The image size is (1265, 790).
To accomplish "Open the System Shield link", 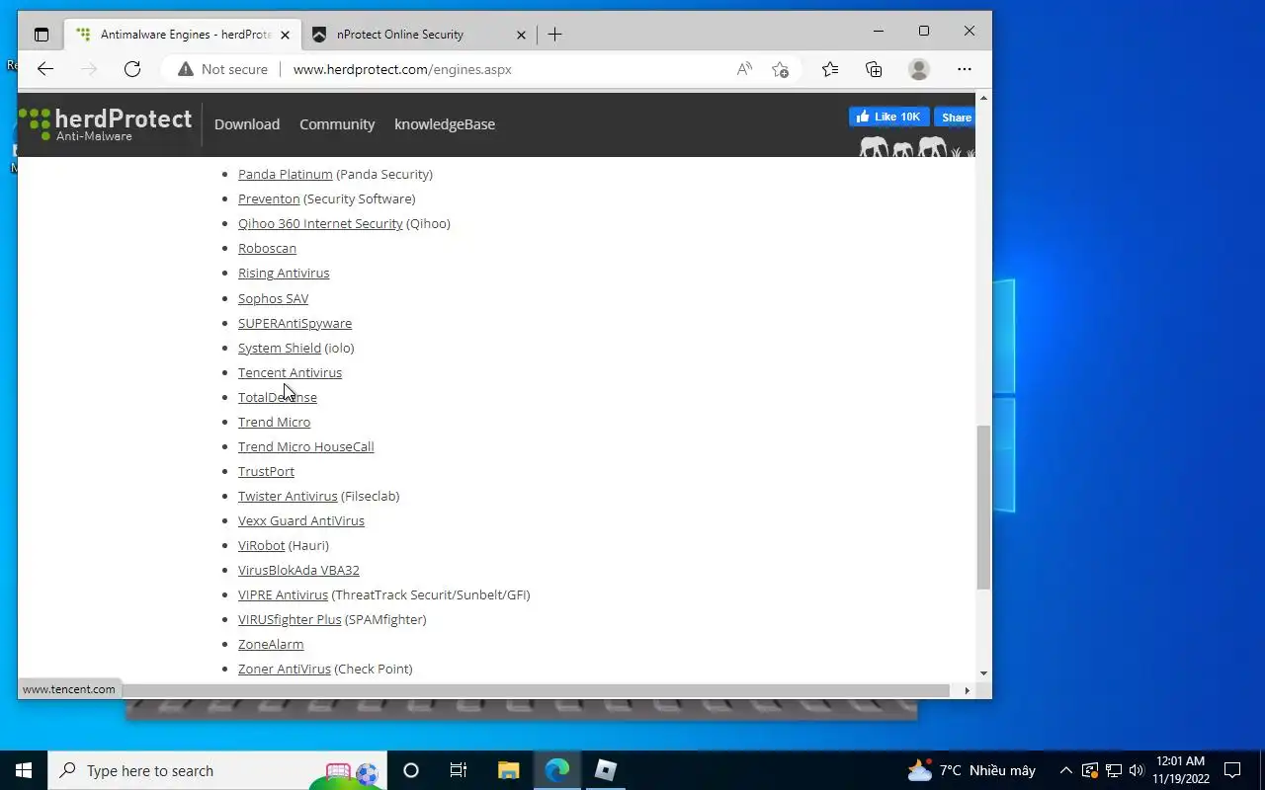I will click(280, 348).
